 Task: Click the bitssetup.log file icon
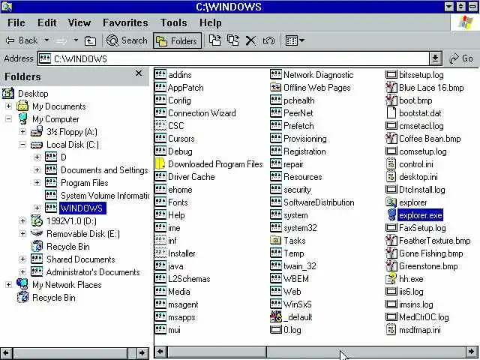coord(391,75)
